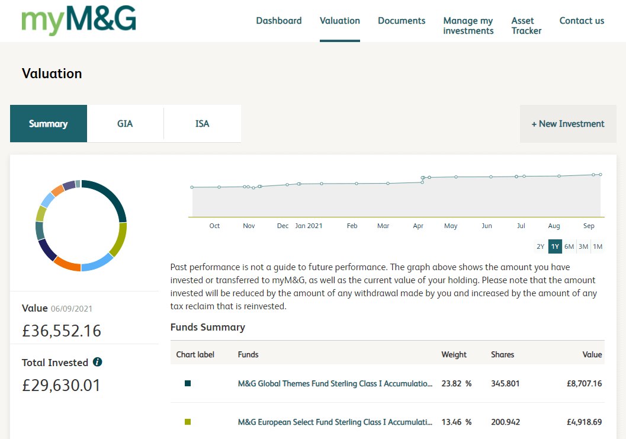
Task: Open the Documents section
Action: [x=402, y=21]
